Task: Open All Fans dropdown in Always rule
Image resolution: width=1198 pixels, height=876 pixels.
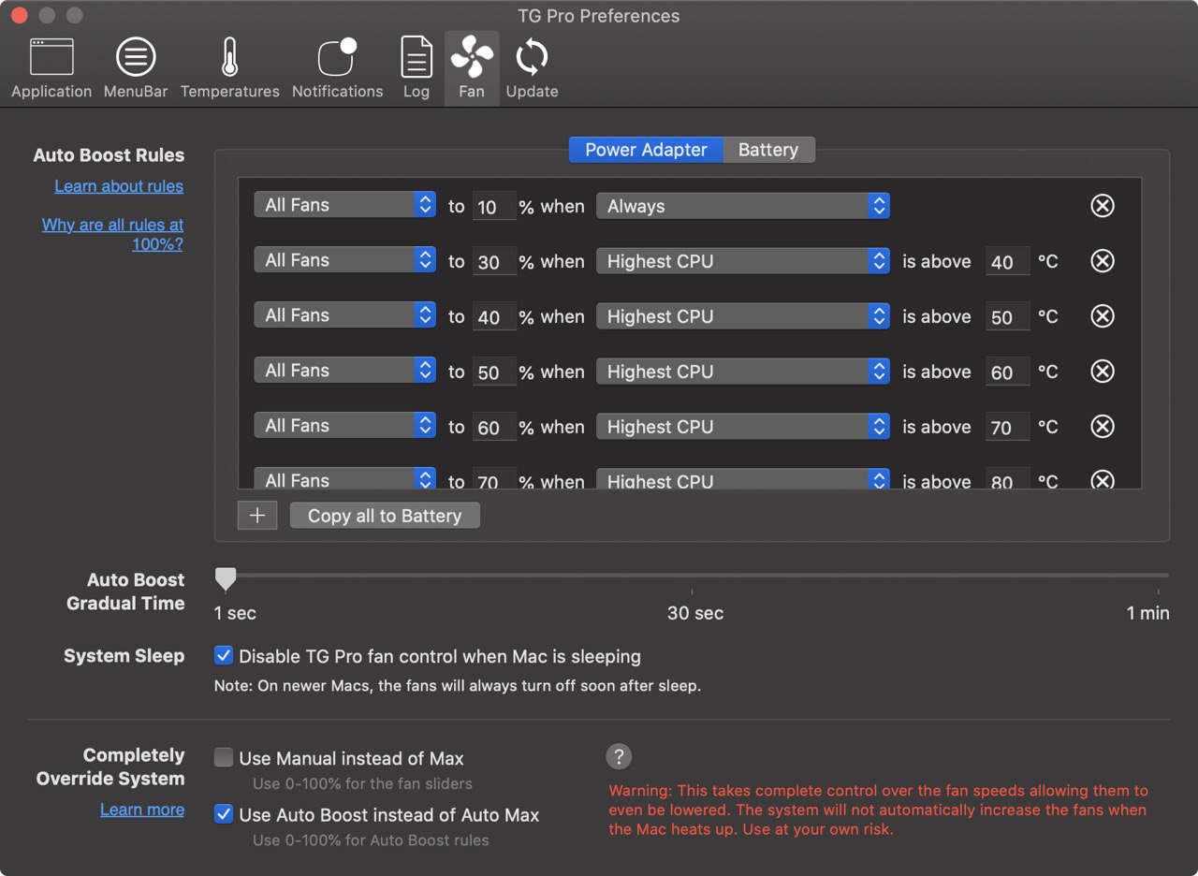Action: (x=344, y=205)
